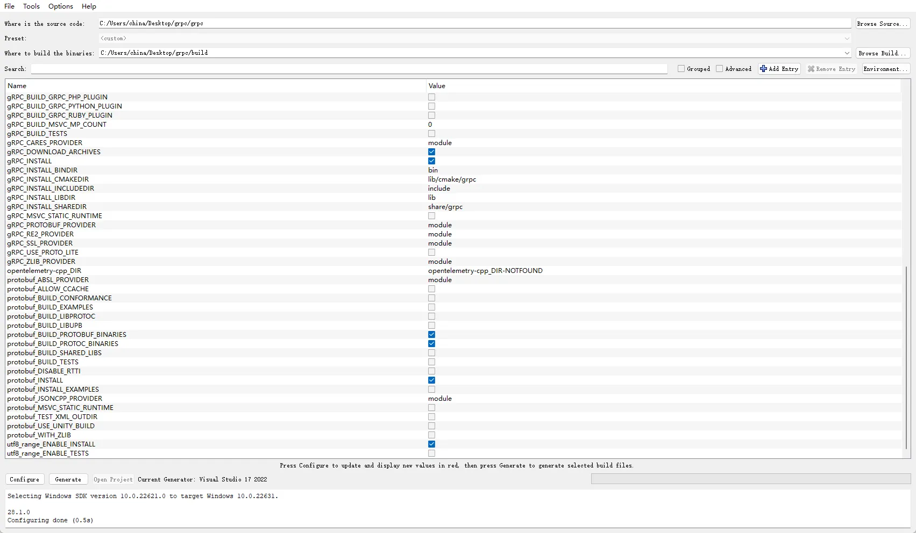This screenshot has height=533, width=916.
Task: Enable protobuf_BUILD_EXAMPLES checkbox
Action: [x=431, y=307]
